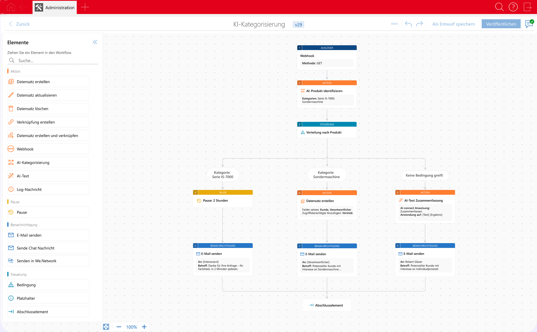Select Bedingung element in sidebar

tap(48, 285)
